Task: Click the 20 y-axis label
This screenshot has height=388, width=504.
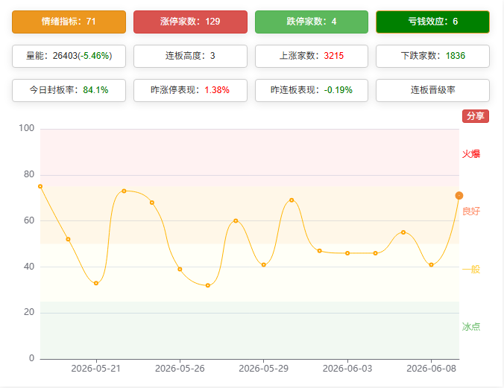Action: point(29,312)
